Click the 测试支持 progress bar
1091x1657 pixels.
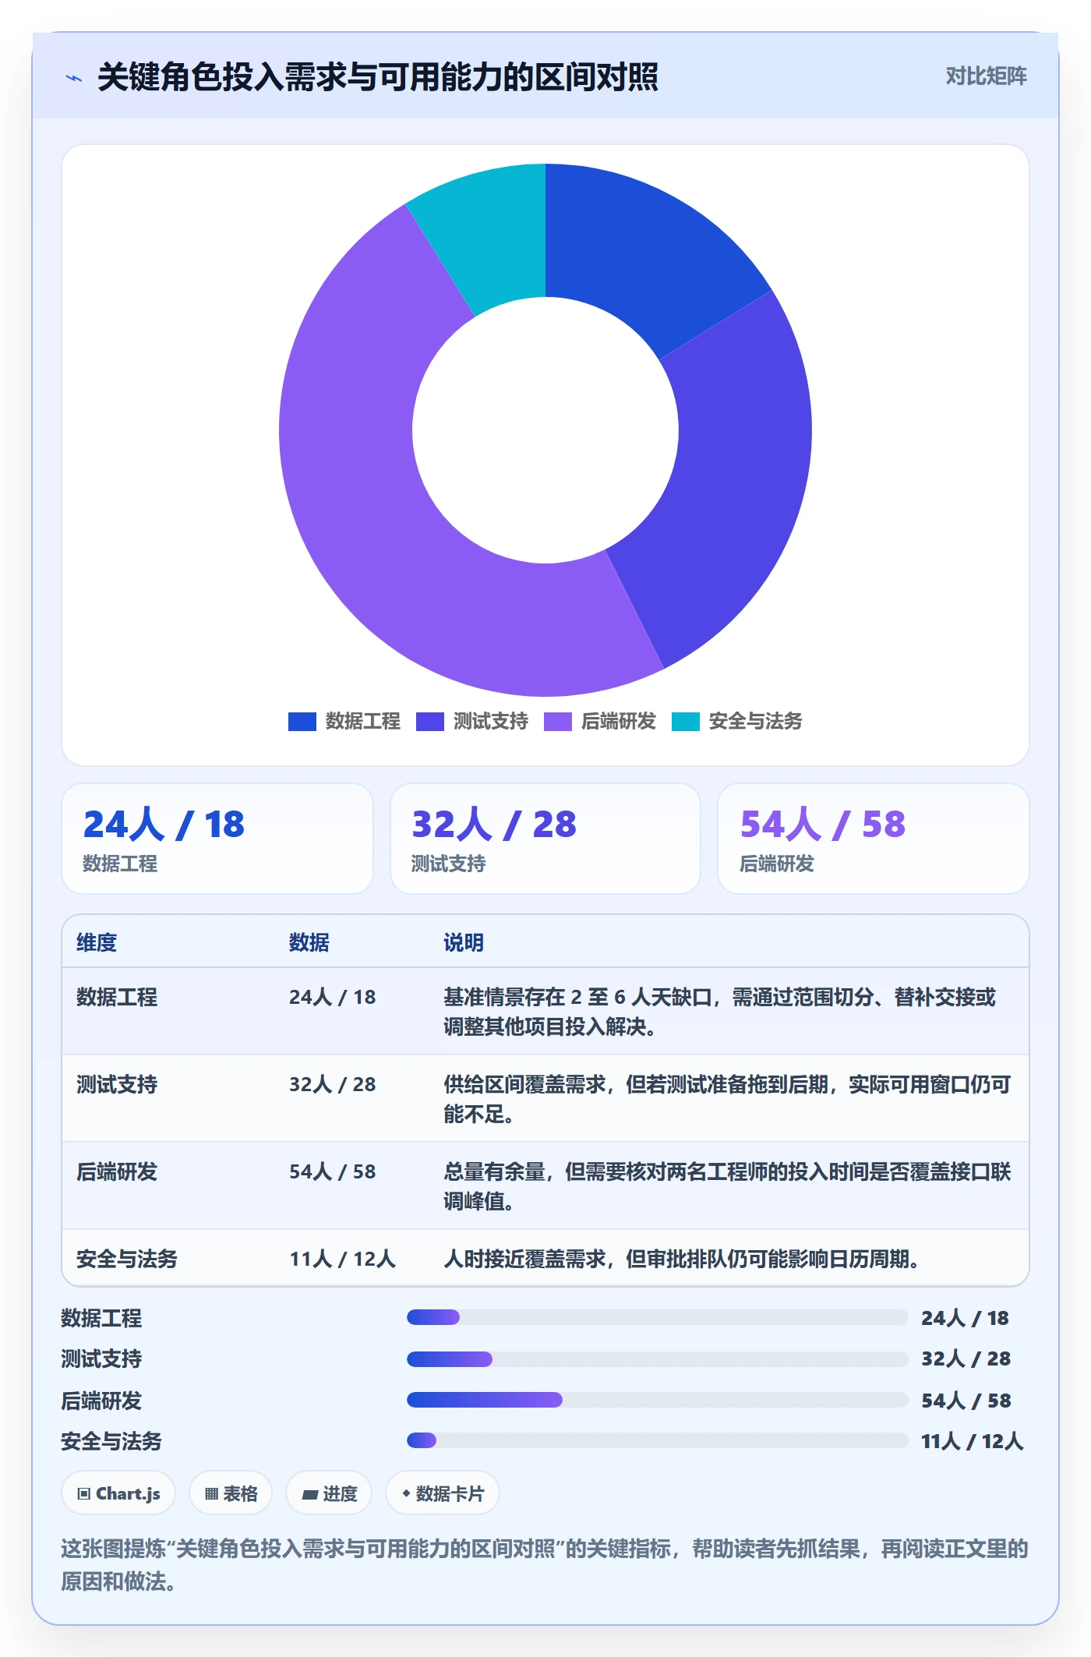click(x=658, y=1359)
